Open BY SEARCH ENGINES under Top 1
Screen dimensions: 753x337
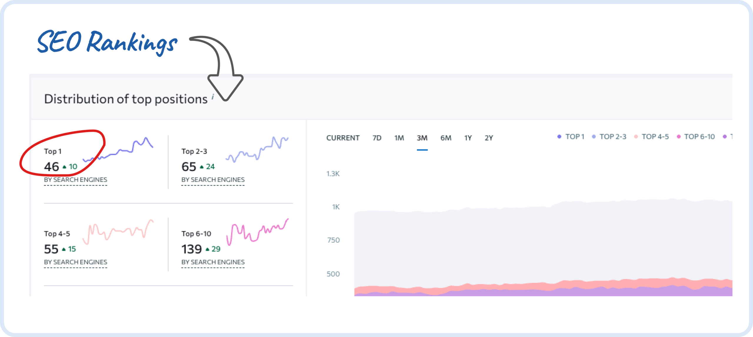pyautogui.click(x=76, y=180)
